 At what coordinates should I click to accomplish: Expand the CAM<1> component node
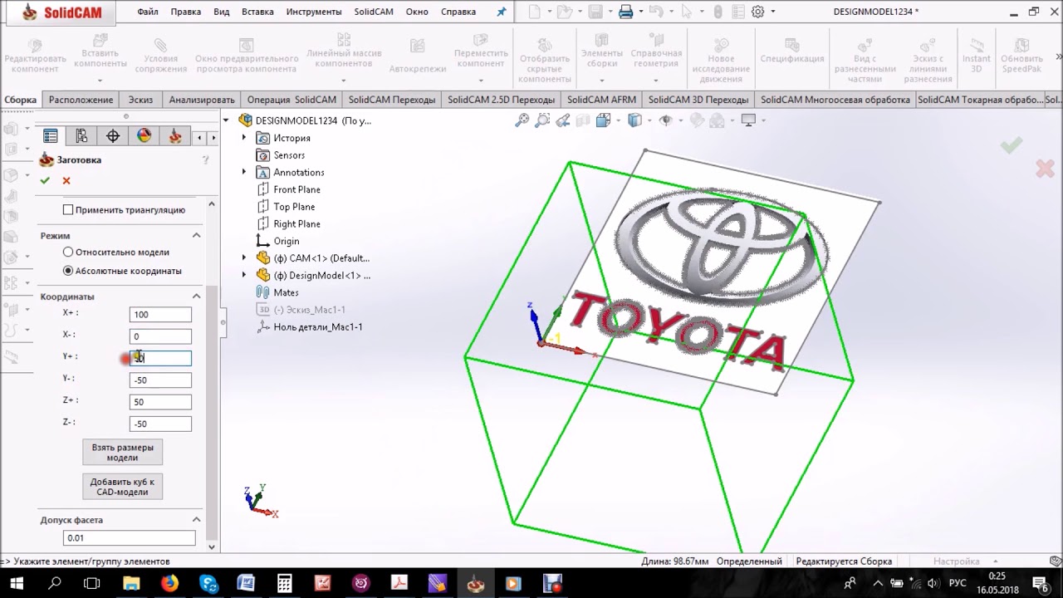coord(243,257)
